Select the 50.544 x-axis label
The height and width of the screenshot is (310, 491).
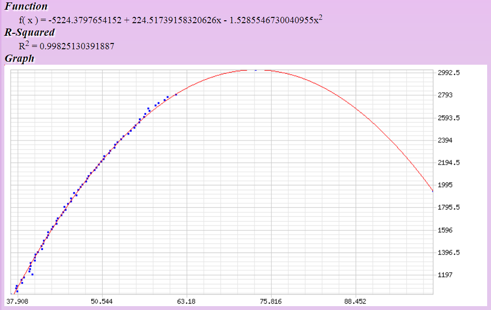coord(102,302)
